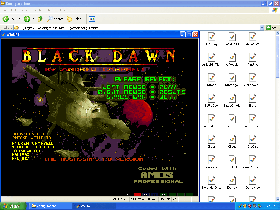The height and width of the screenshot is (210, 280).
Task: Expand the Address bar dropdown arrow
Action: [x=262, y=28]
